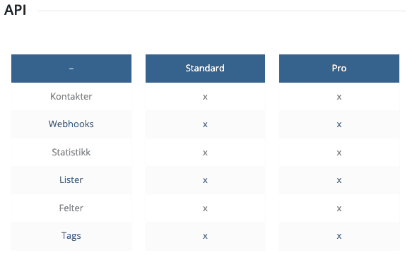Click the x for Lister under Pro
This screenshot has width=417, height=260.
[339, 180]
